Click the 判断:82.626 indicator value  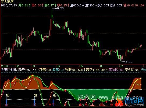pos(74,70)
